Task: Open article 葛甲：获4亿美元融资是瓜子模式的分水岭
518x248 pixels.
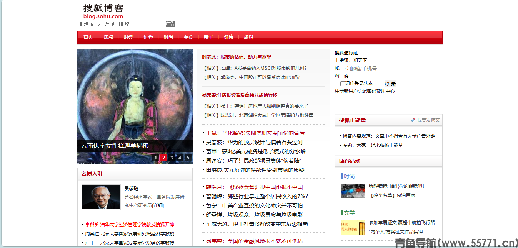Action: tap(256, 151)
